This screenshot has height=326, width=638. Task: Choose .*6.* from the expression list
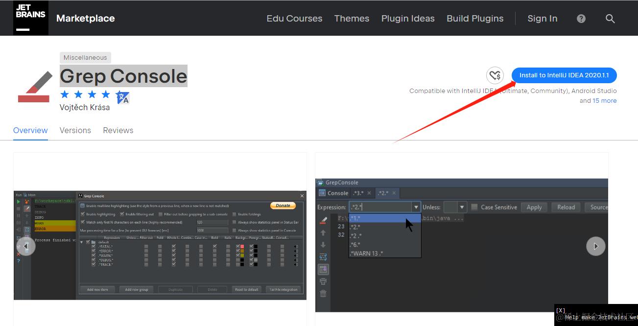coord(385,244)
